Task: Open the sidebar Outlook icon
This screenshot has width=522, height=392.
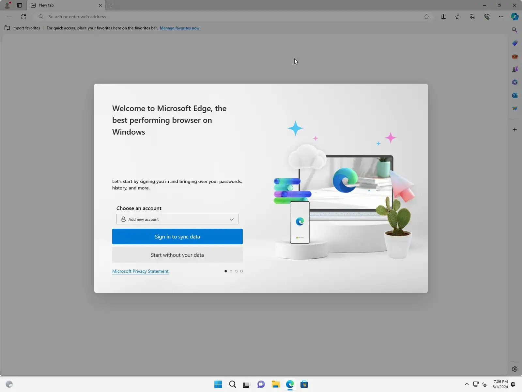Action: pyautogui.click(x=515, y=95)
